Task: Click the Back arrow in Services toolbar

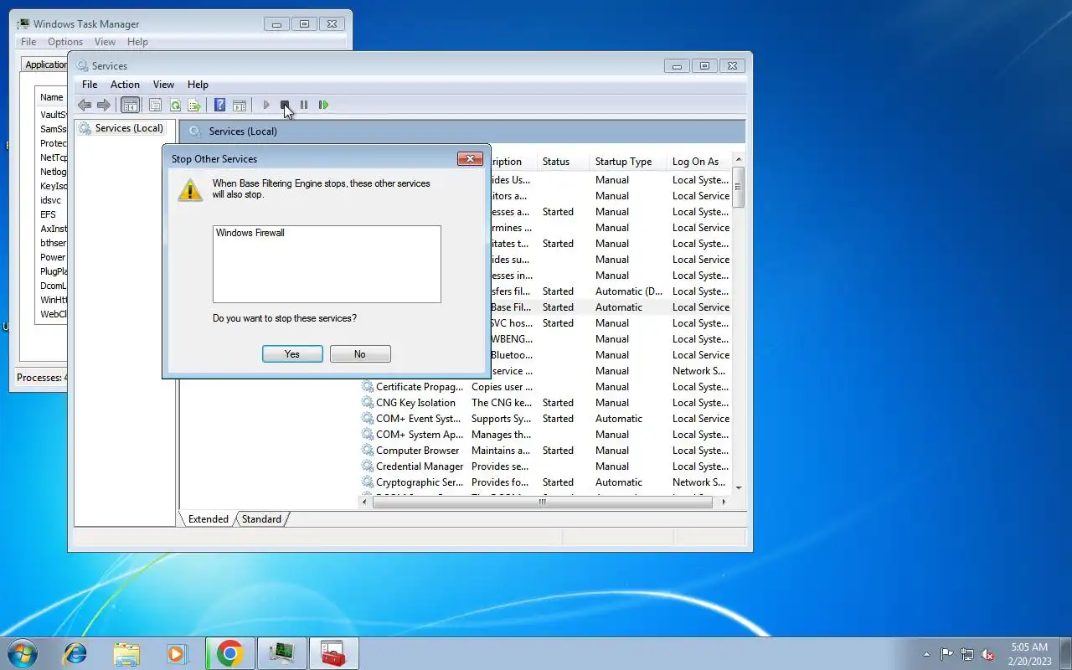Action: (85, 105)
